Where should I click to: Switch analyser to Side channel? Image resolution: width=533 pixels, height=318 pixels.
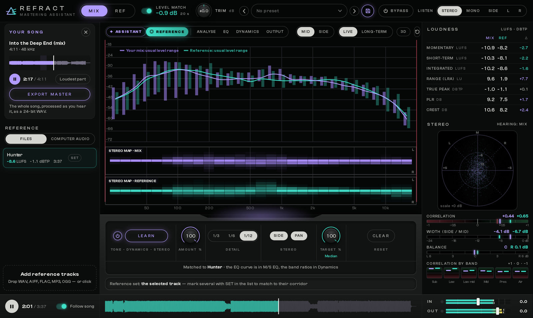323,32
